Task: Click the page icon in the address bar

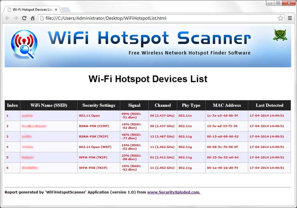Action: pyautogui.click(x=42, y=18)
